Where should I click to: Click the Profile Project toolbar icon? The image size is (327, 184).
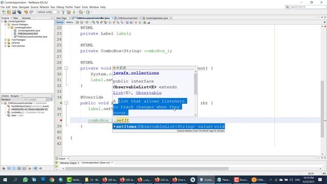pos(88,12)
